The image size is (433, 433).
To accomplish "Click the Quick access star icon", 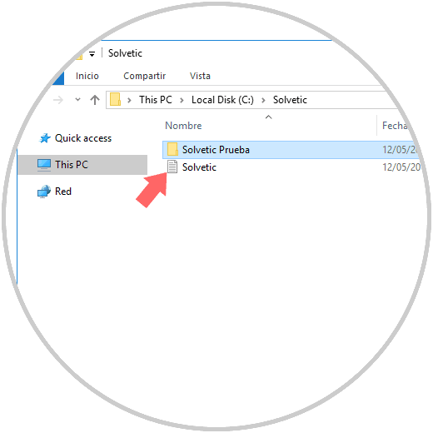I will (45, 138).
